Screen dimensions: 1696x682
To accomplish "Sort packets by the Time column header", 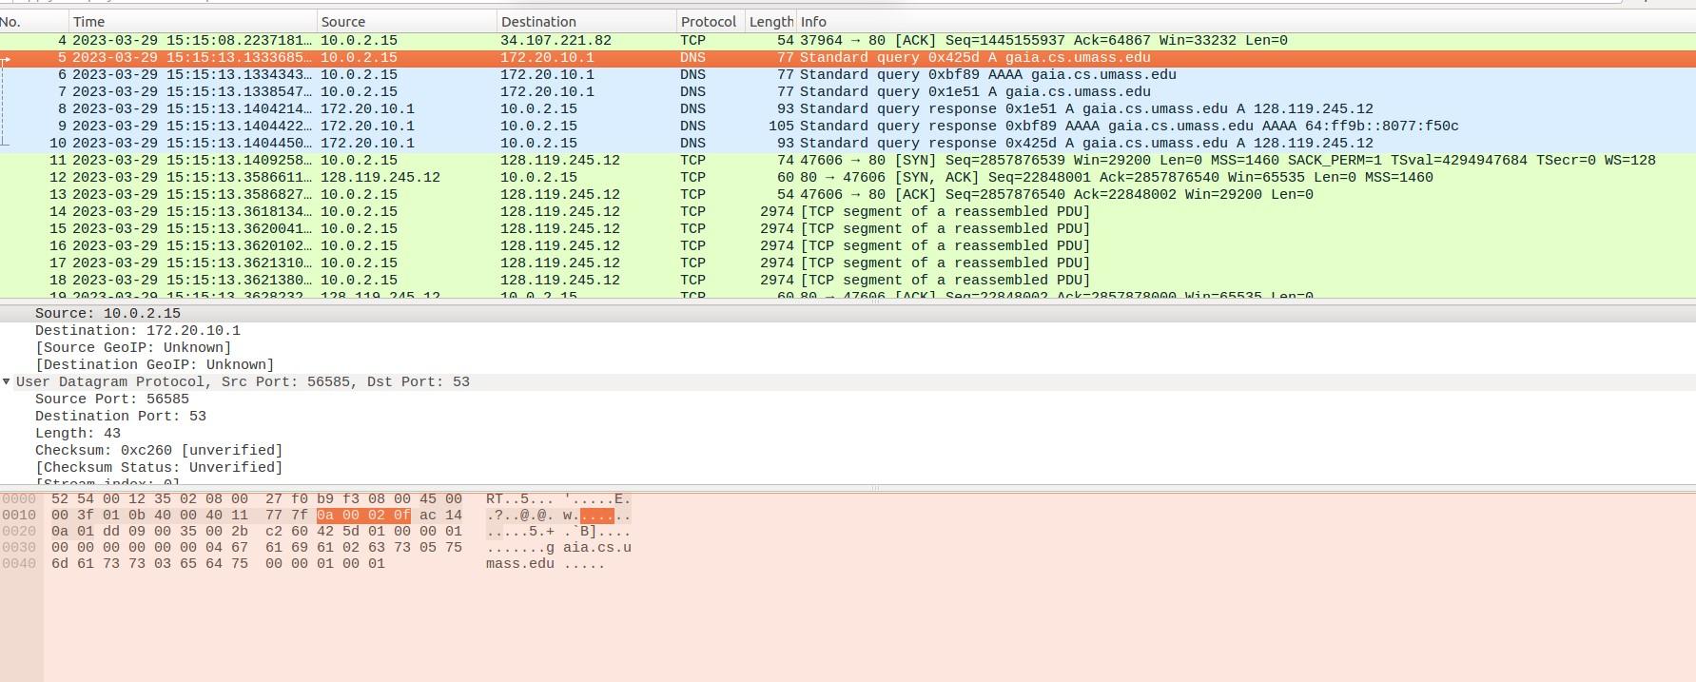I will tap(192, 21).
